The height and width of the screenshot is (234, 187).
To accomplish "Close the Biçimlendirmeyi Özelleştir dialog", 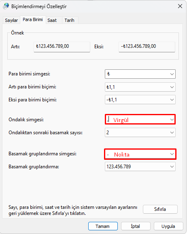I will coord(180,6).
